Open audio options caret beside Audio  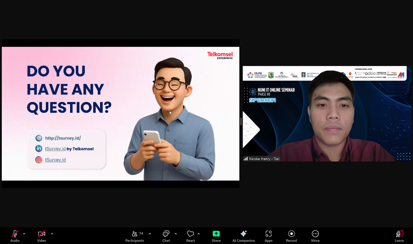click(x=24, y=234)
